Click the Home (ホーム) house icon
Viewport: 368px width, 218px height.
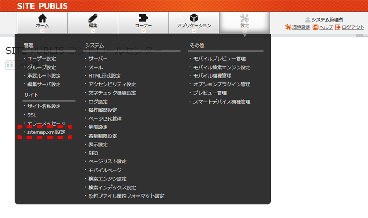[43, 18]
